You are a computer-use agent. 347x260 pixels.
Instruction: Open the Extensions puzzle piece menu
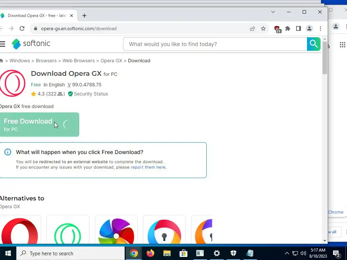(x=288, y=28)
